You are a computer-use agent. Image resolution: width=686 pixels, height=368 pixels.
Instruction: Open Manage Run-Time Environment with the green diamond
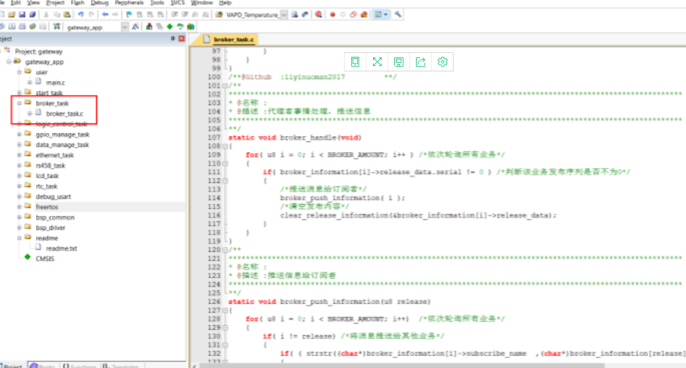[170, 26]
